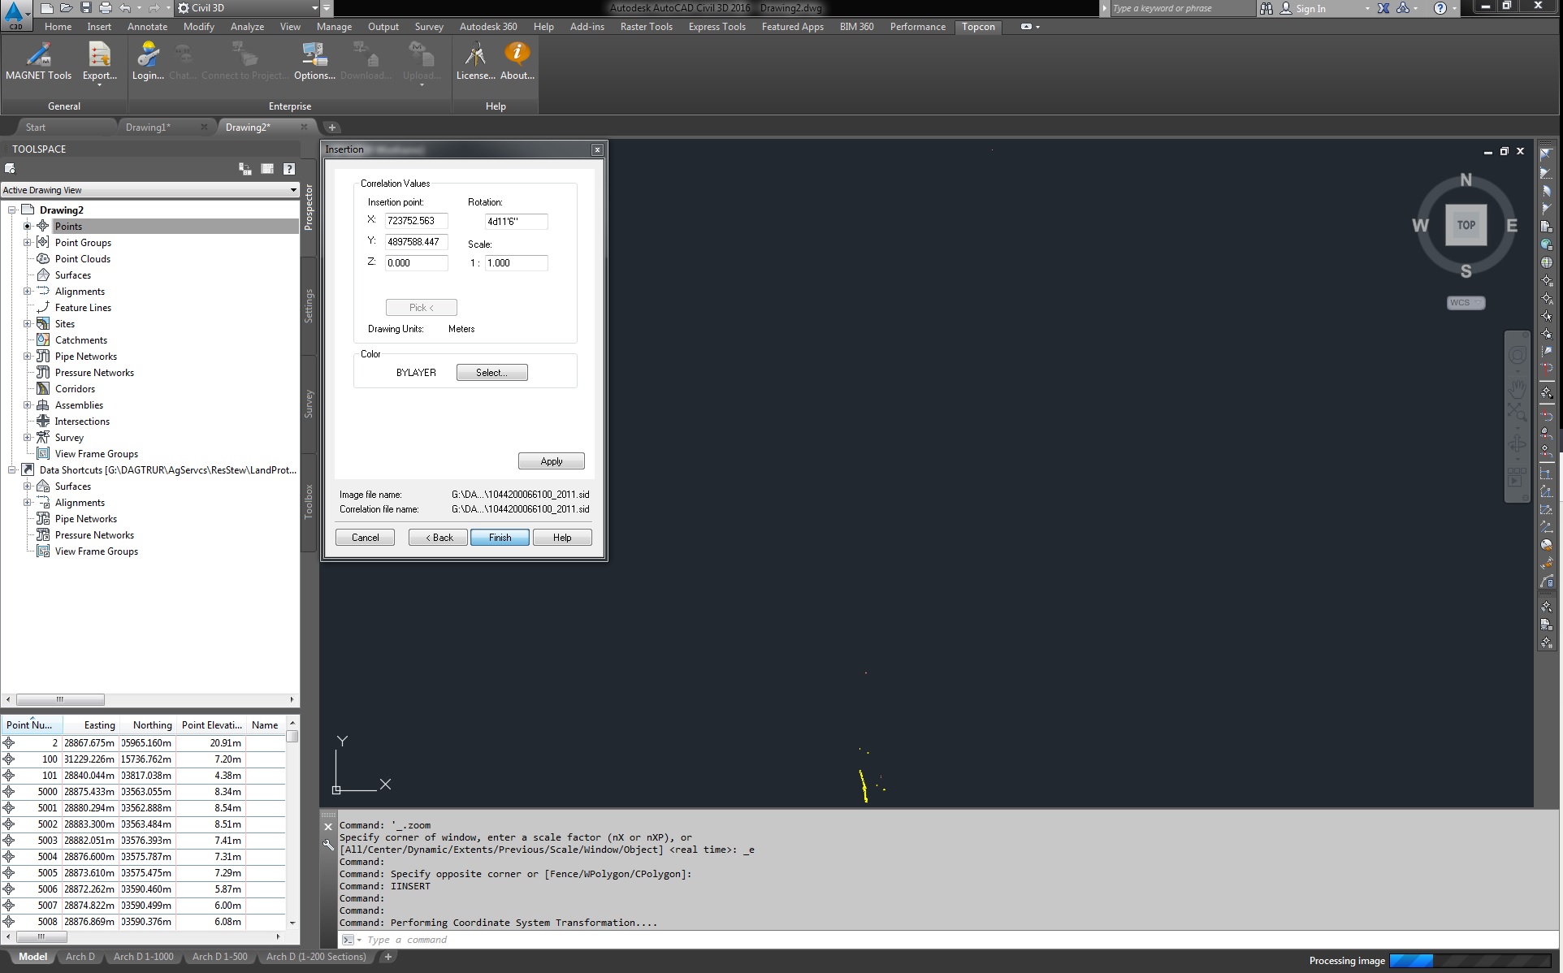The height and width of the screenshot is (973, 1563).
Task: Select the Points node in Prospector tree
Action: (x=67, y=226)
